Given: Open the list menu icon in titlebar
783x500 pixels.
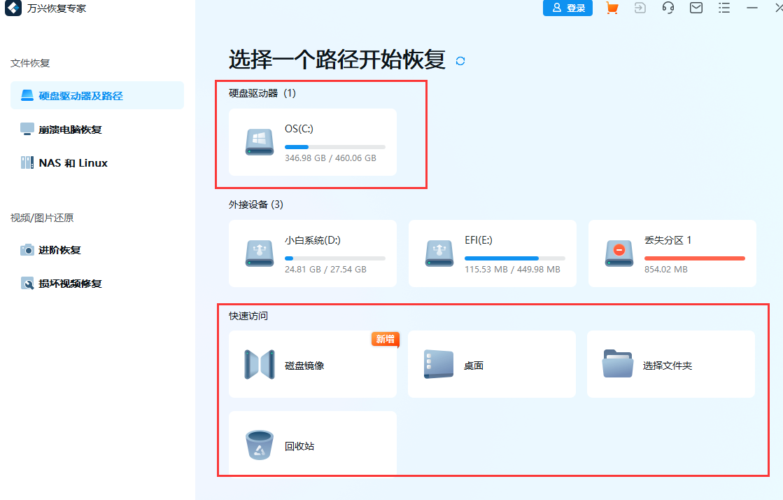Looking at the screenshot, I should [724, 8].
